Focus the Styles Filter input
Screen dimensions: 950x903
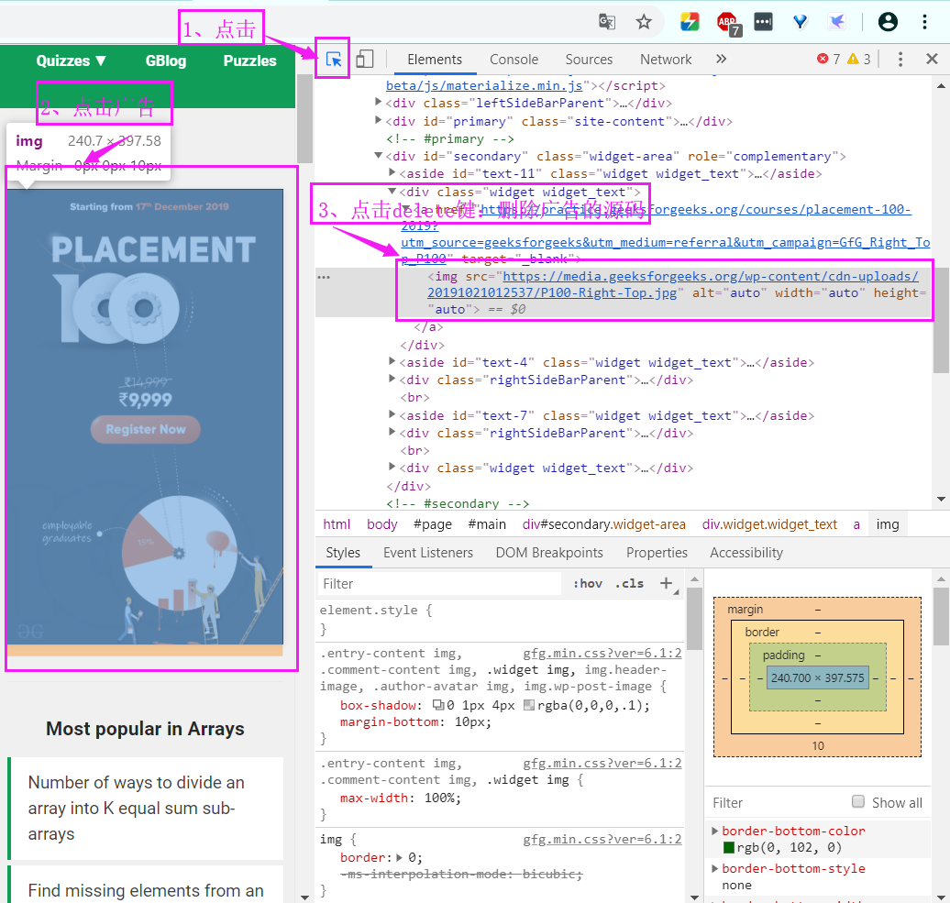click(440, 583)
